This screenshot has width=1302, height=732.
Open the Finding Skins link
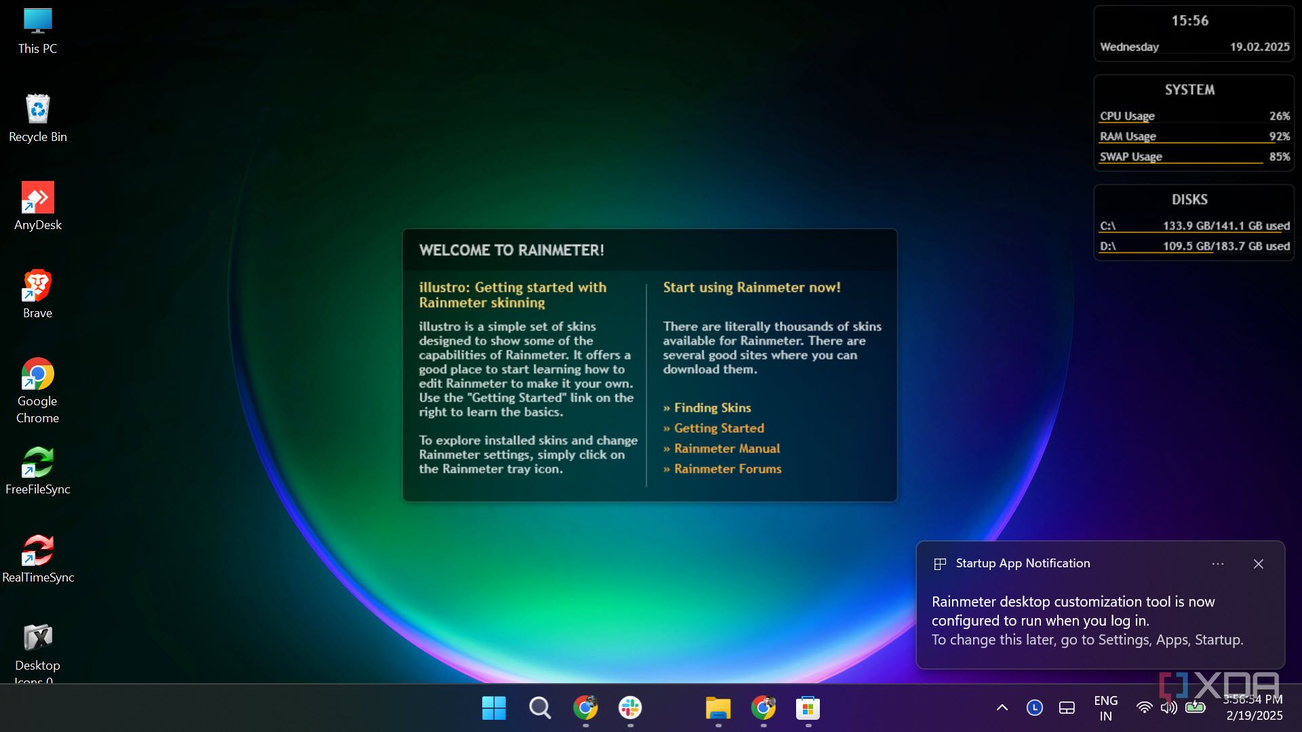(711, 407)
